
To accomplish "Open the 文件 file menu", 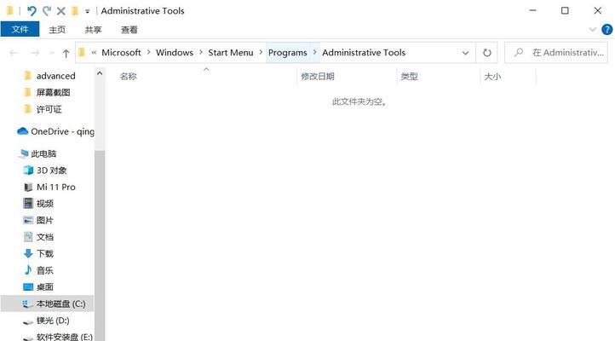I will click(x=20, y=30).
